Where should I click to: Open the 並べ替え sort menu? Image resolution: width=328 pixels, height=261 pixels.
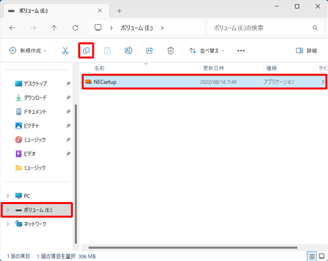[207, 50]
